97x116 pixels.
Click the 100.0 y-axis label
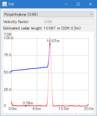click(9, 38)
